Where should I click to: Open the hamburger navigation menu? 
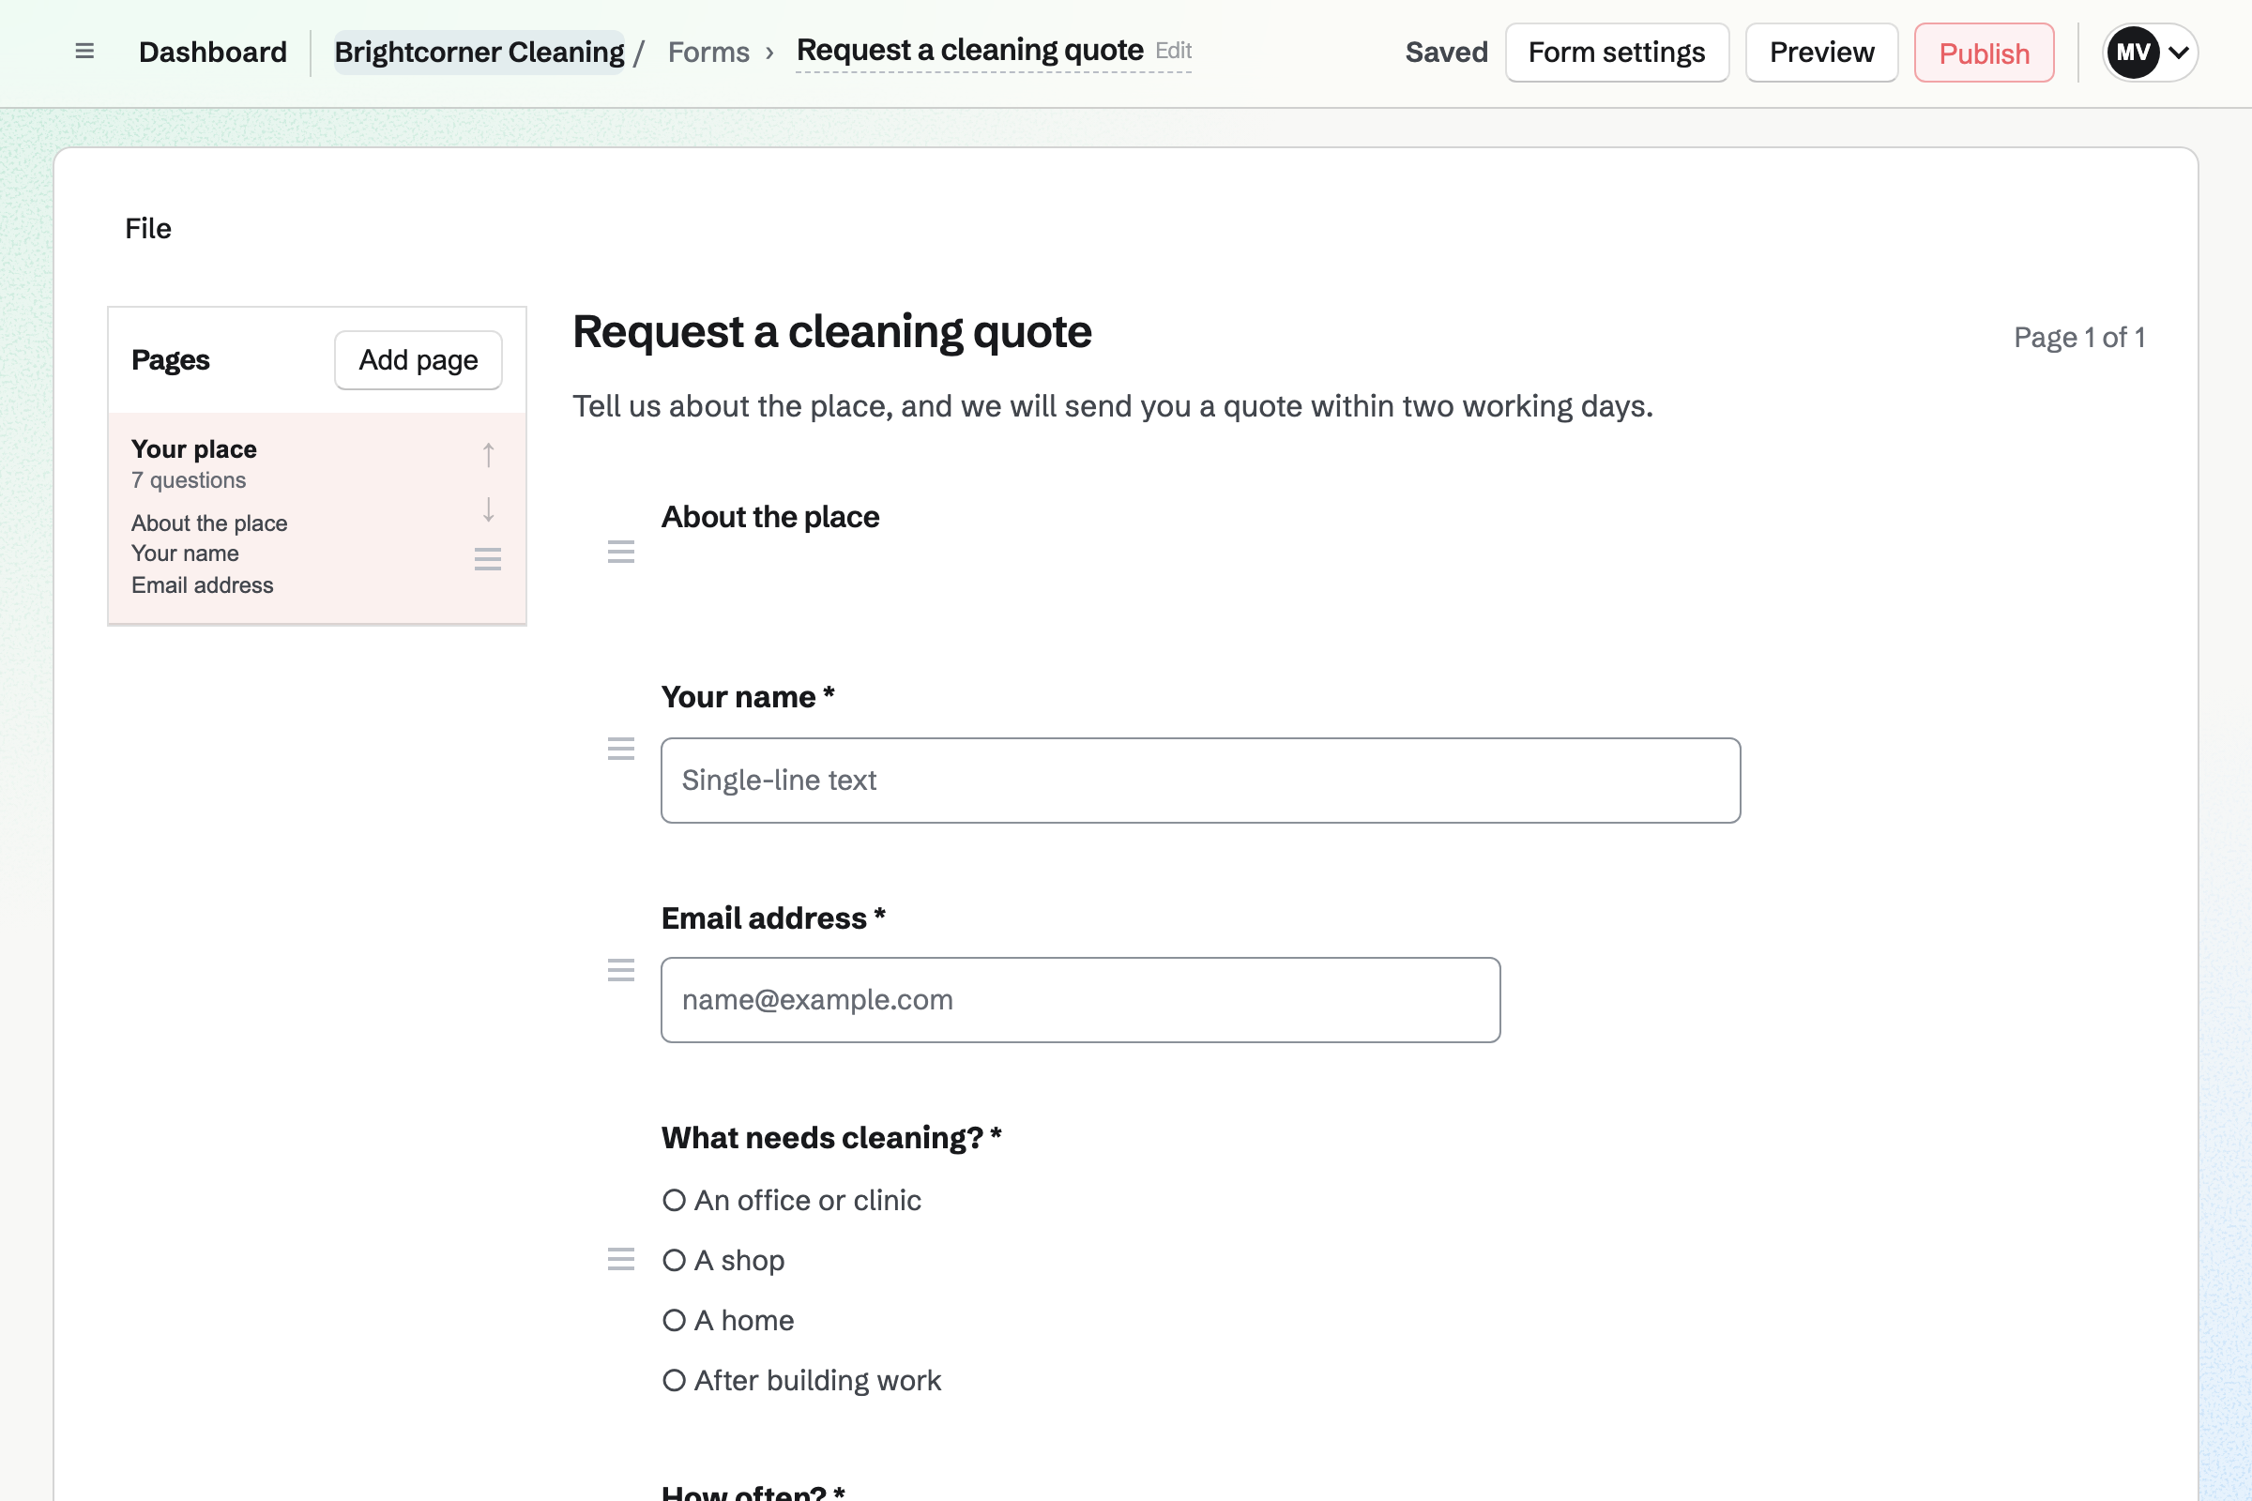coord(84,52)
